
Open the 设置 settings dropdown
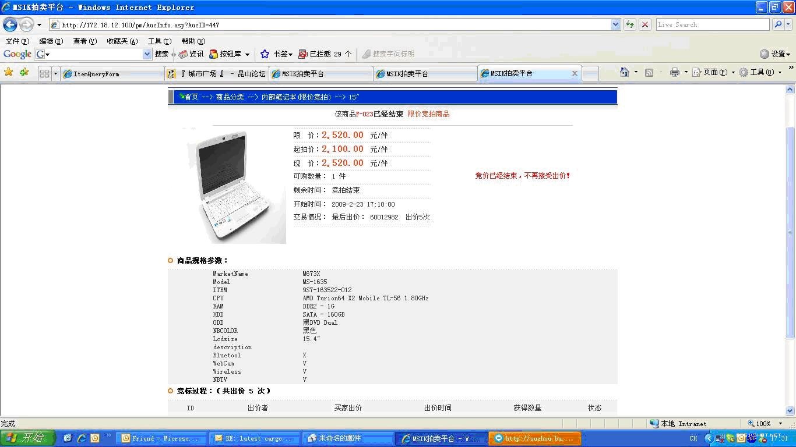[775, 54]
